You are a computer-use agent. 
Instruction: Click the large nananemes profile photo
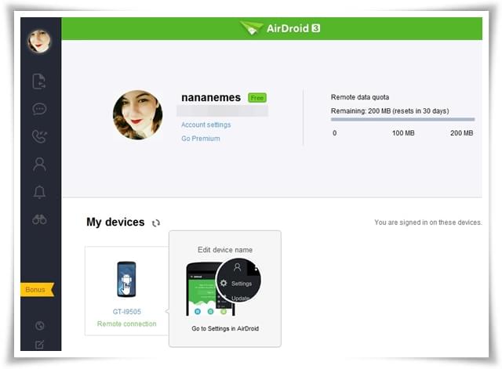tap(138, 115)
